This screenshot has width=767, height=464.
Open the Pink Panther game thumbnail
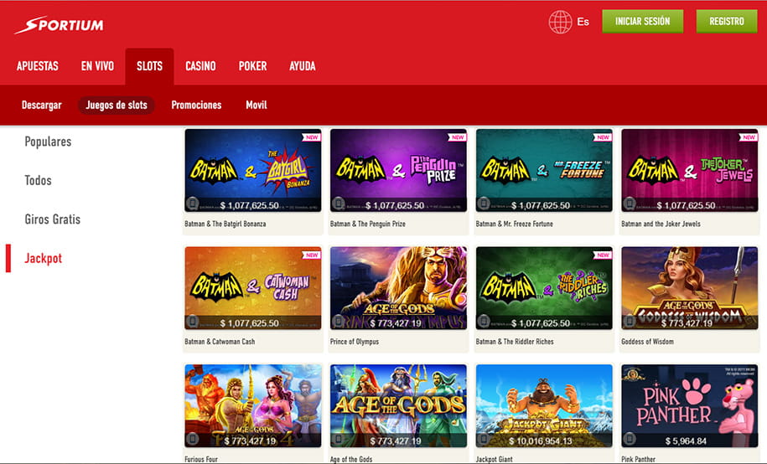(x=690, y=406)
